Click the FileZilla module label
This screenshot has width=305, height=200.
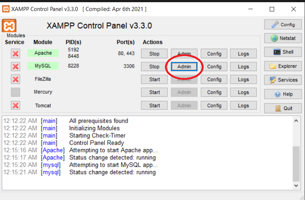43,79
